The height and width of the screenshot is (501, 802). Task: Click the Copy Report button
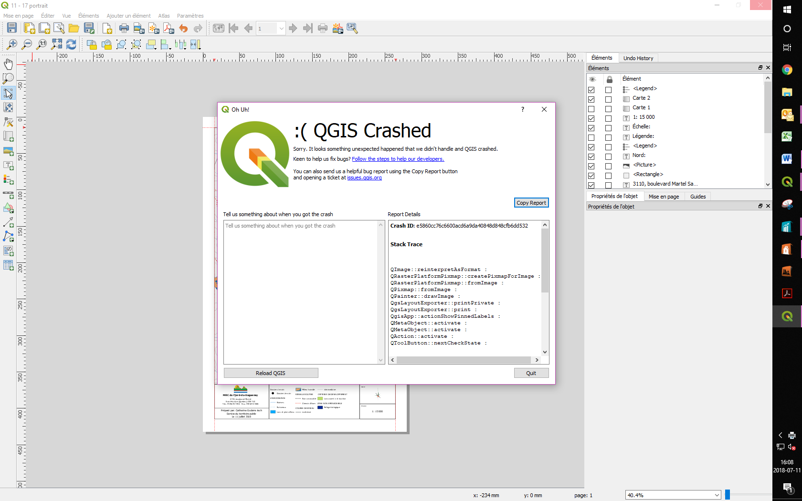[531, 202]
